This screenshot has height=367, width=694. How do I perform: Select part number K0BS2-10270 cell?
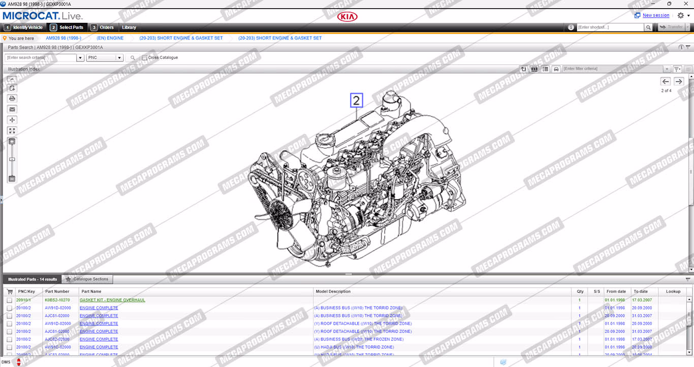tap(57, 300)
